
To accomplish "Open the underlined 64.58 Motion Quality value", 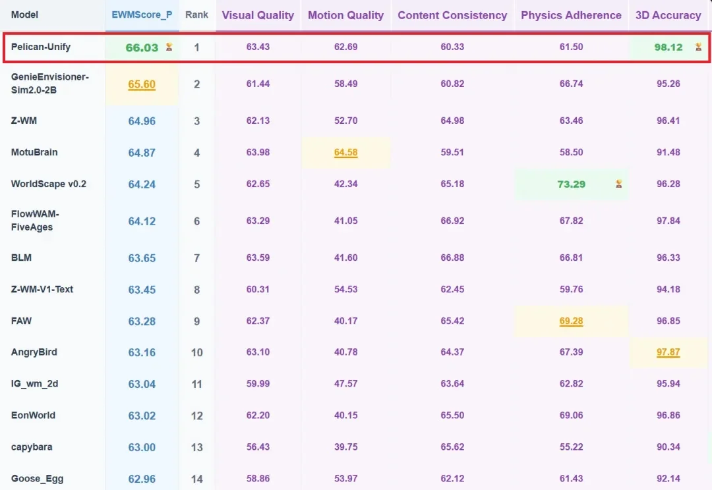I will coord(345,152).
